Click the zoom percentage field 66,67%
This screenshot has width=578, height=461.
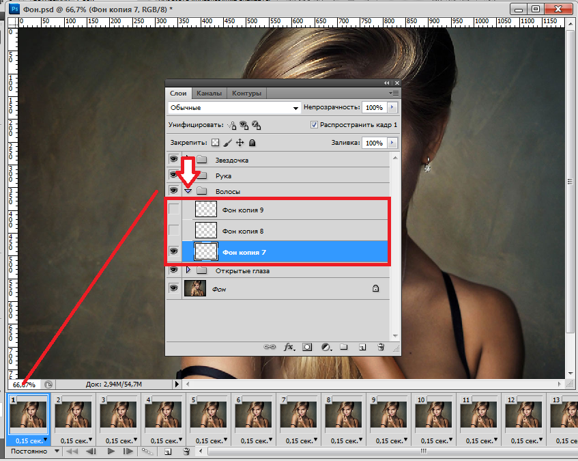tap(24, 385)
